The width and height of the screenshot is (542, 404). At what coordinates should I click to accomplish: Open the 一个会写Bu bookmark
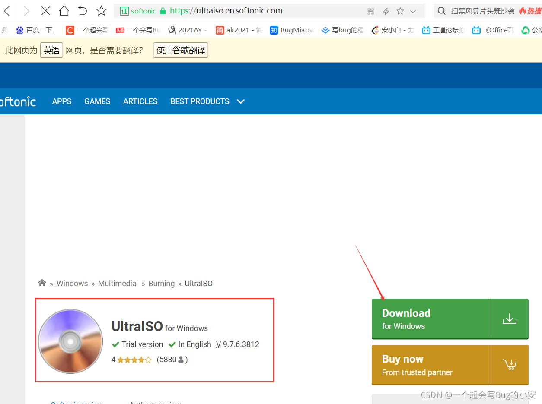coord(138,30)
